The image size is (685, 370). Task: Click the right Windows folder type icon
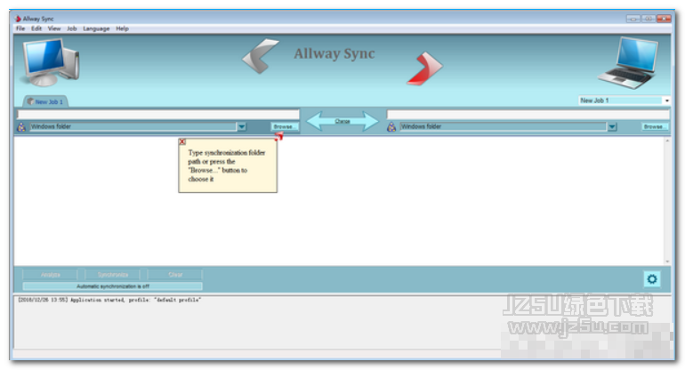(391, 126)
